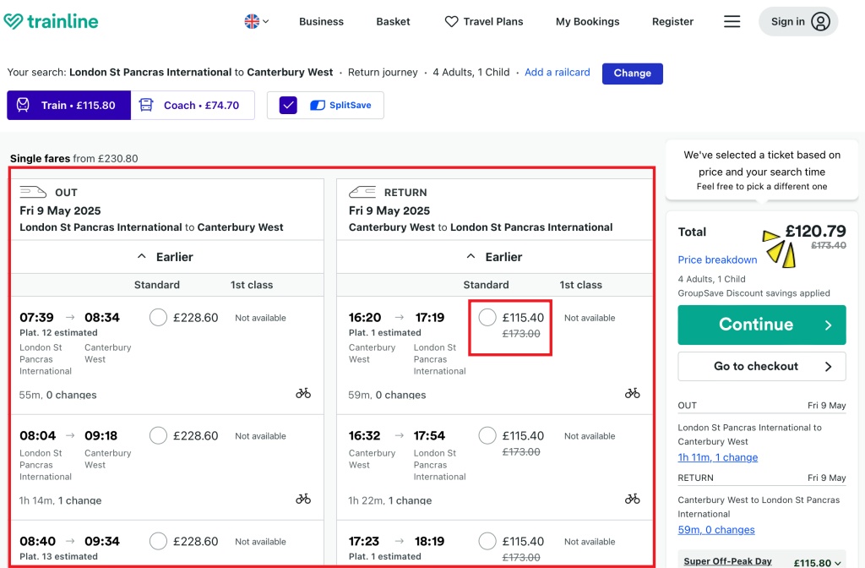Show earlier outbound trains
This screenshot has height=568, width=865.
tap(167, 257)
